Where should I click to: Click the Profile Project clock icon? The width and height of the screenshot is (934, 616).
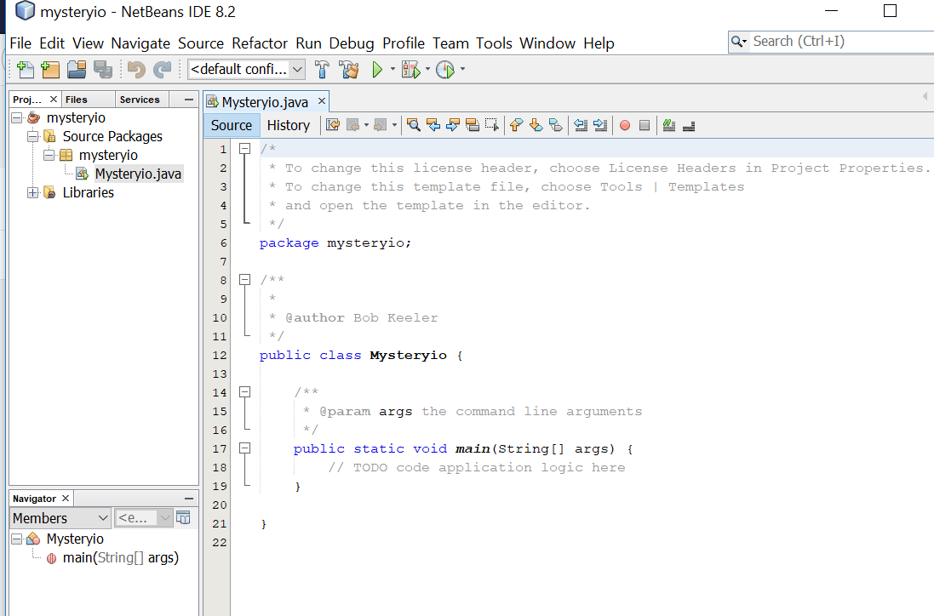pyautogui.click(x=445, y=70)
